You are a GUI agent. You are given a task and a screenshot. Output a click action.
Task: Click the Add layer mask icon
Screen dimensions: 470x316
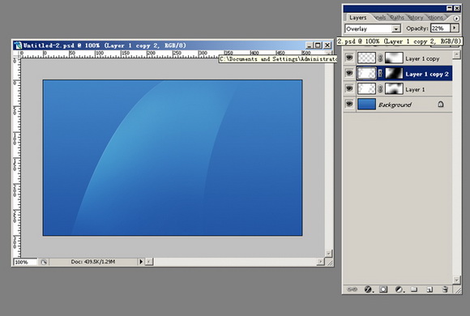tap(383, 289)
